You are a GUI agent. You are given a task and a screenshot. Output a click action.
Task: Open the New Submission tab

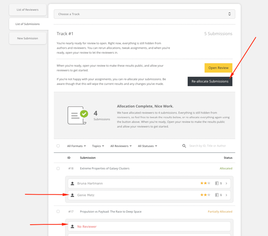coord(28,38)
